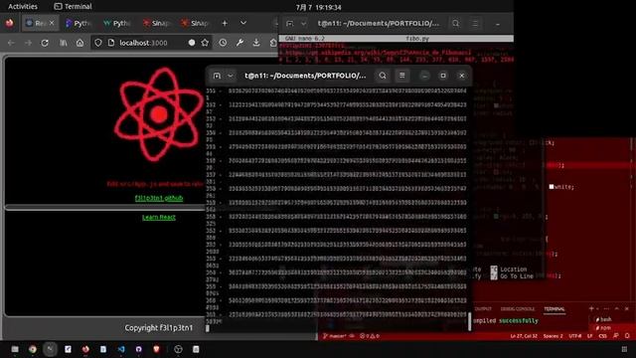Select the bash terminal in VS Code
636x358 pixels.
coord(603,319)
